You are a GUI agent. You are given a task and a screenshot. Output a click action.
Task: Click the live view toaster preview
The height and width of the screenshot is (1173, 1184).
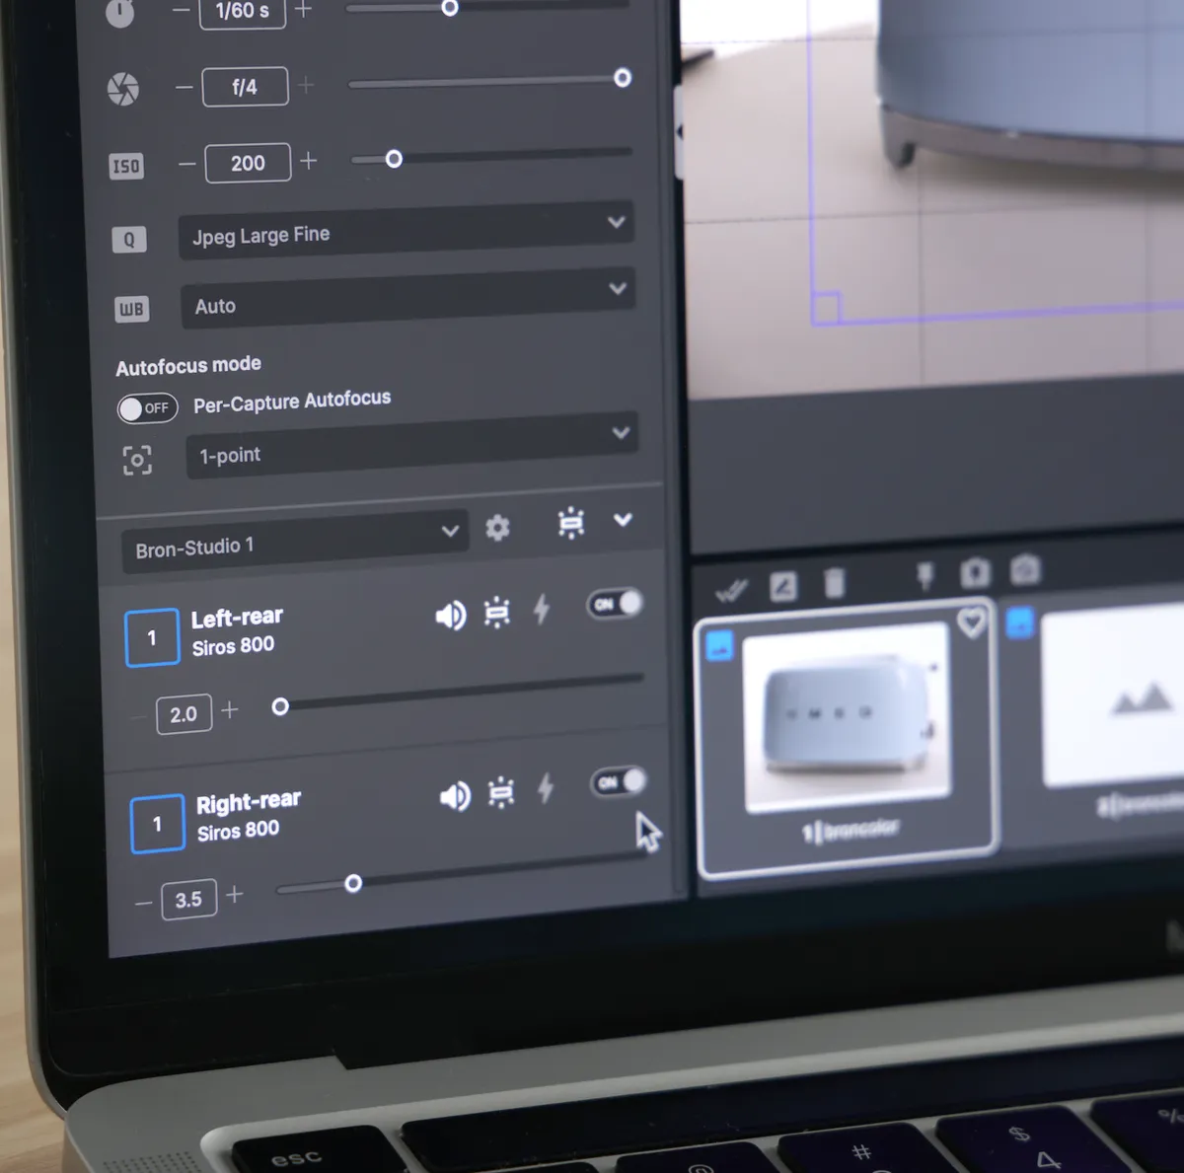coord(932,197)
